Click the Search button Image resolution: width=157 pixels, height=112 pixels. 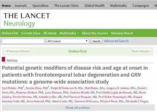click(x=96, y=41)
